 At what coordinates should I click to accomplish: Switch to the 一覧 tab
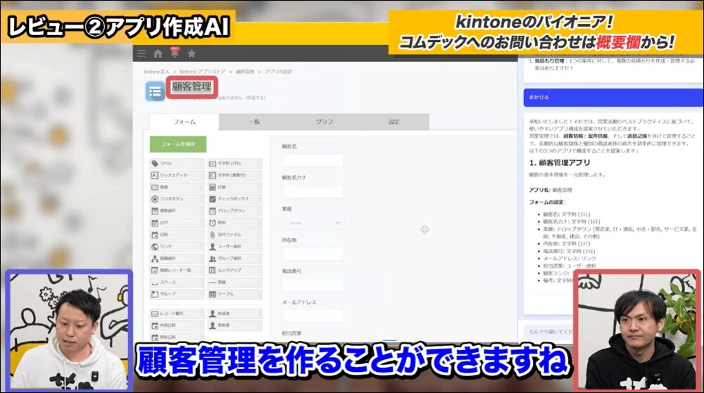click(x=254, y=122)
